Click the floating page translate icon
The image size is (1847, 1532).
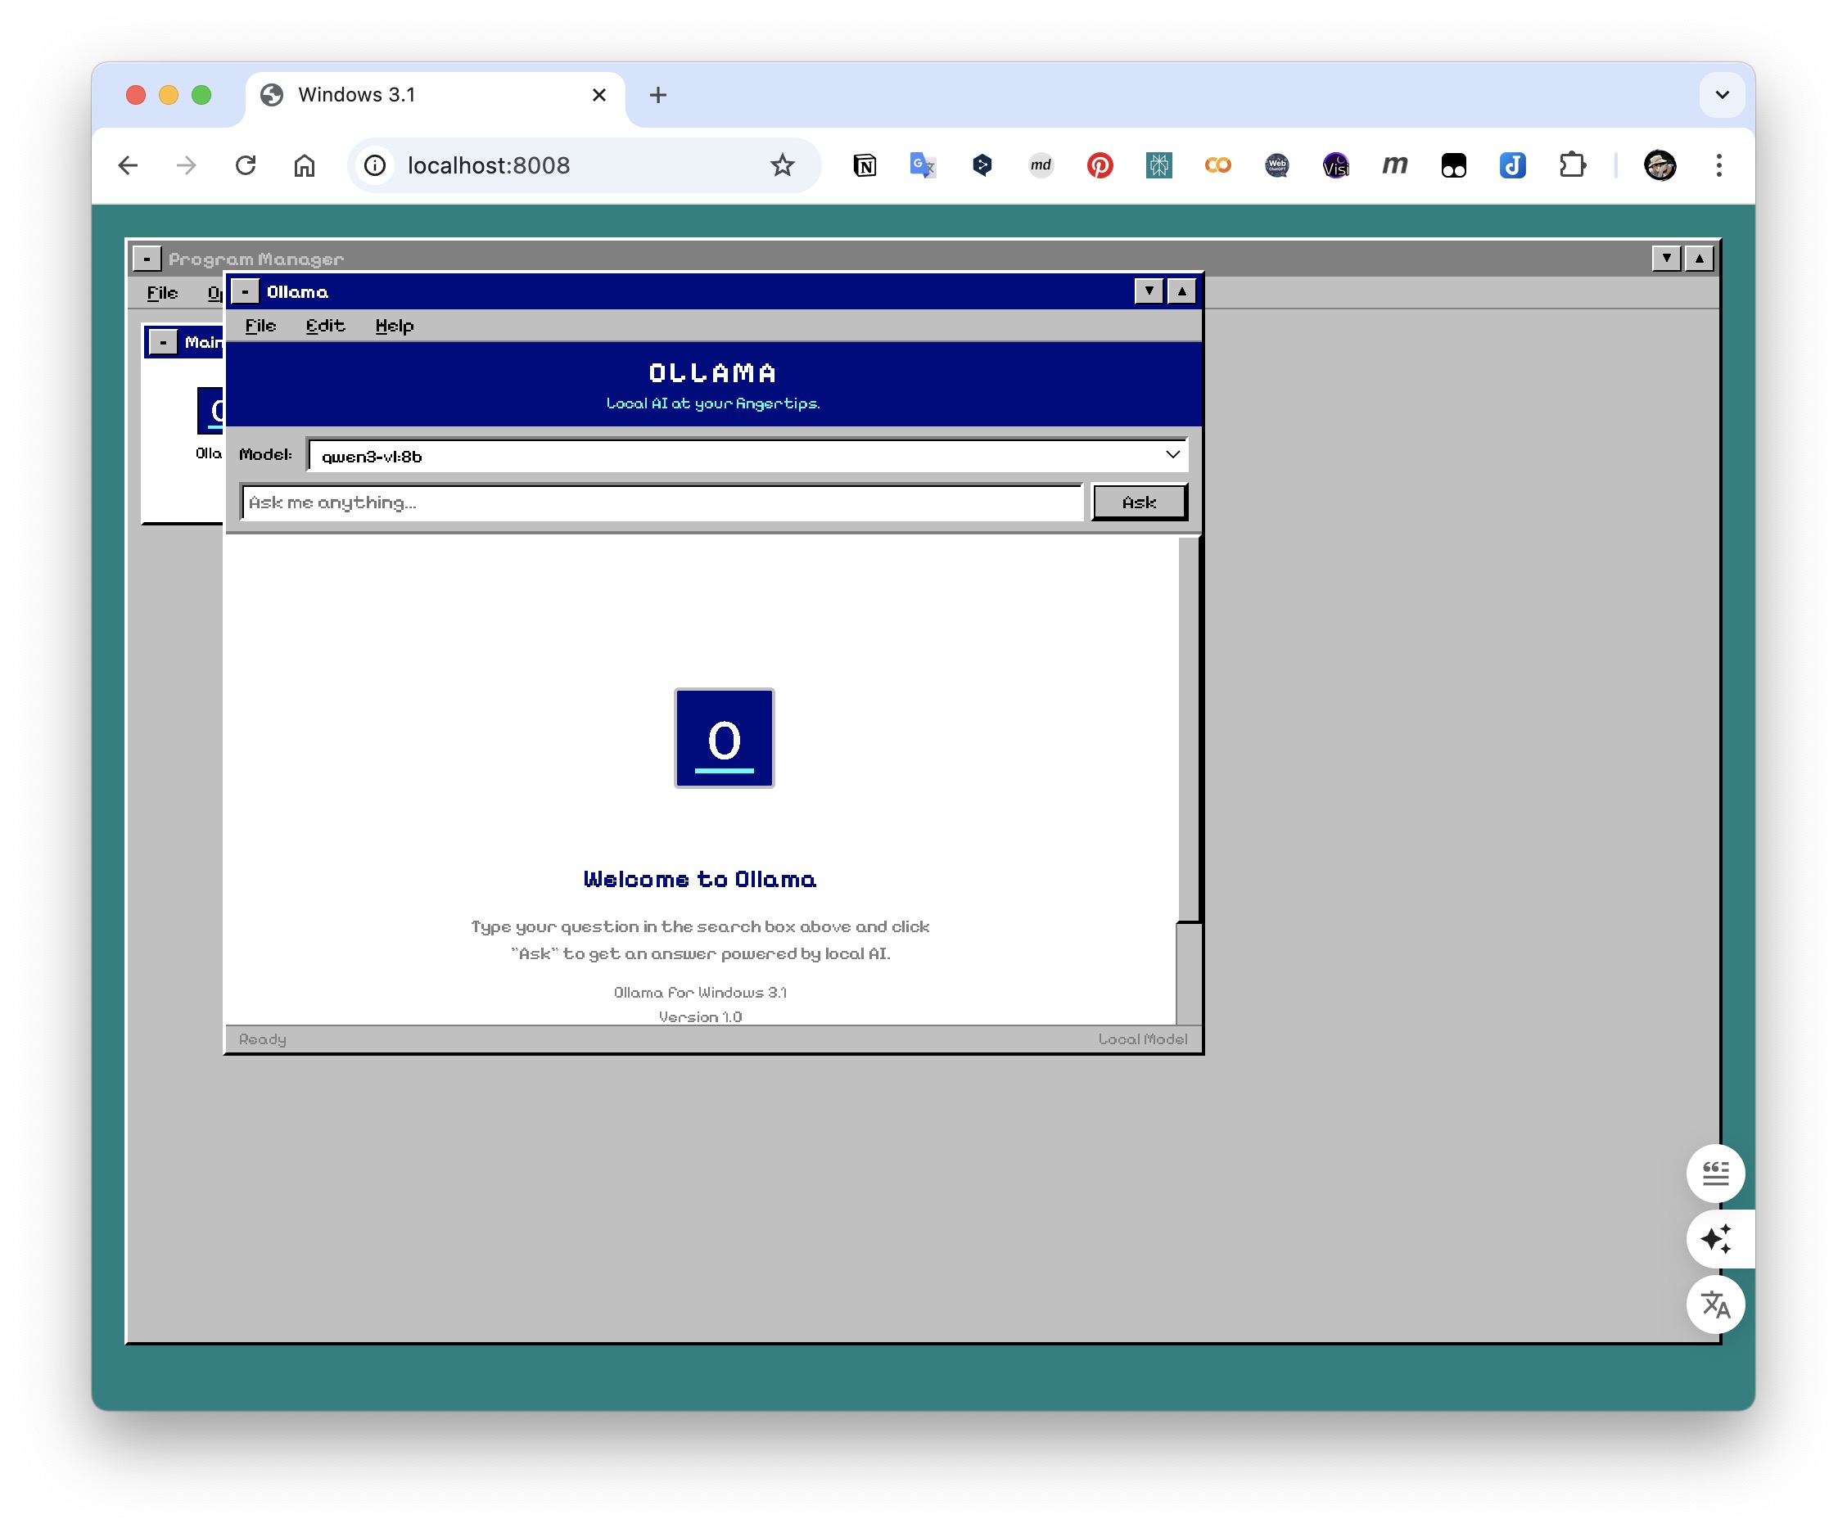pyautogui.click(x=1715, y=1304)
